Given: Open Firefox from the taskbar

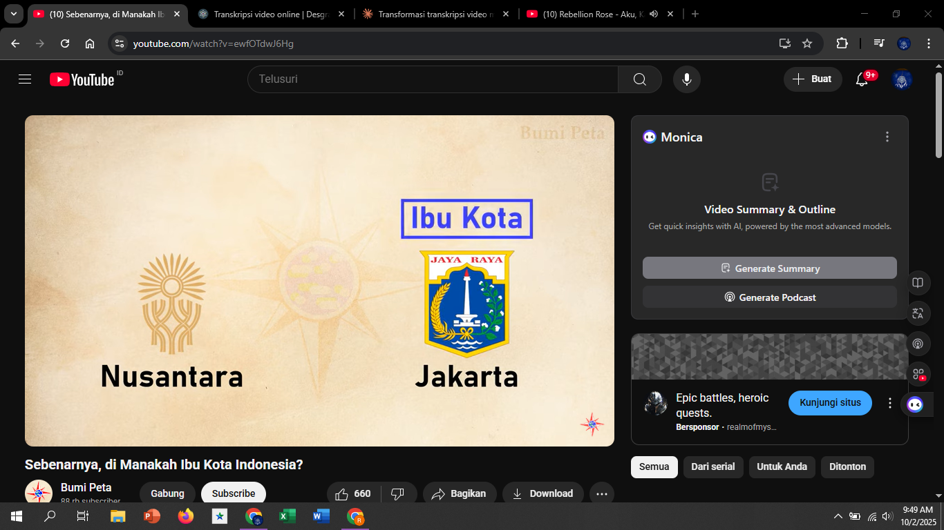Looking at the screenshot, I should [186, 516].
